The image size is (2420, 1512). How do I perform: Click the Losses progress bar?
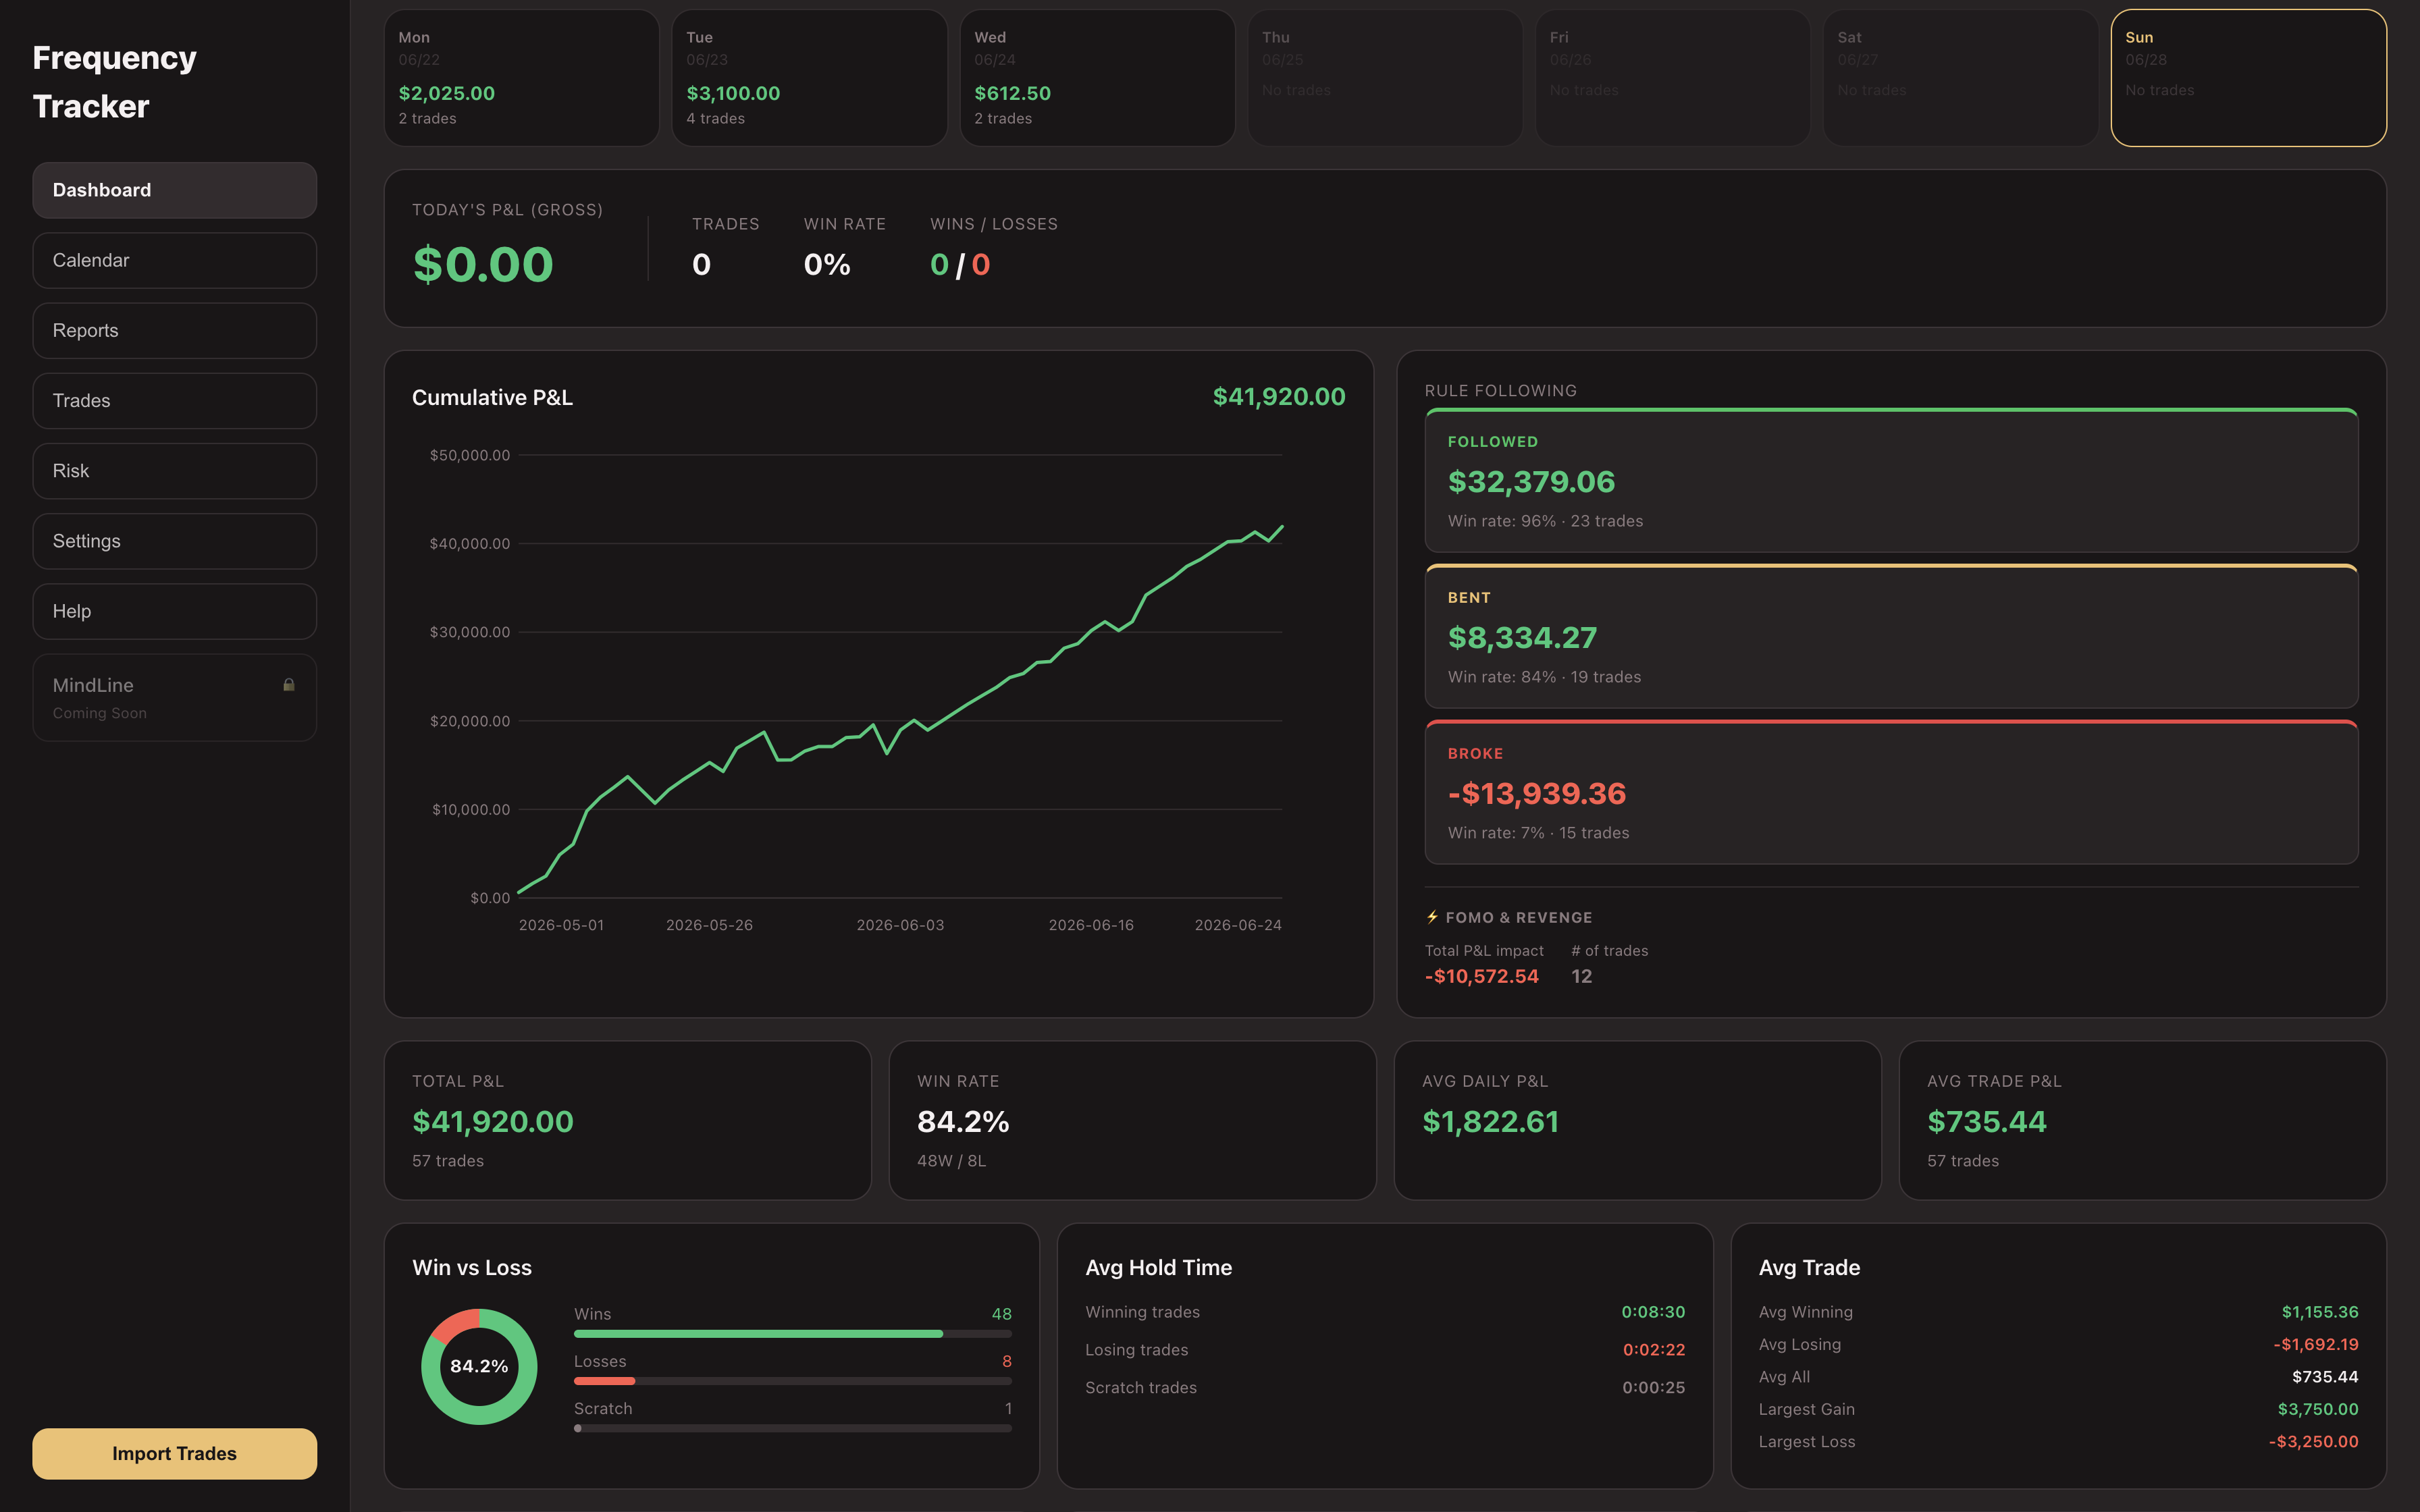coord(793,1381)
